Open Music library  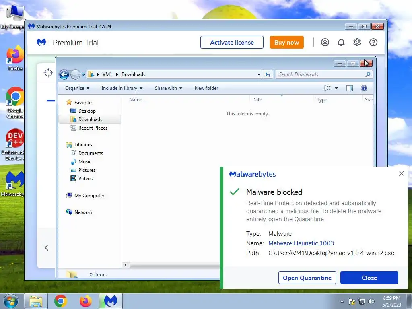[x=84, y=162]
